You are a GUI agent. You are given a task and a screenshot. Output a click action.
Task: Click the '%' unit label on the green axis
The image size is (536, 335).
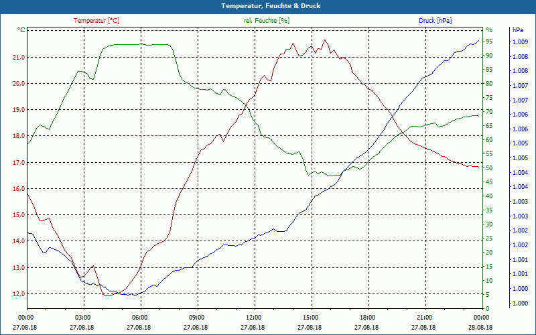tap(489, 30)
